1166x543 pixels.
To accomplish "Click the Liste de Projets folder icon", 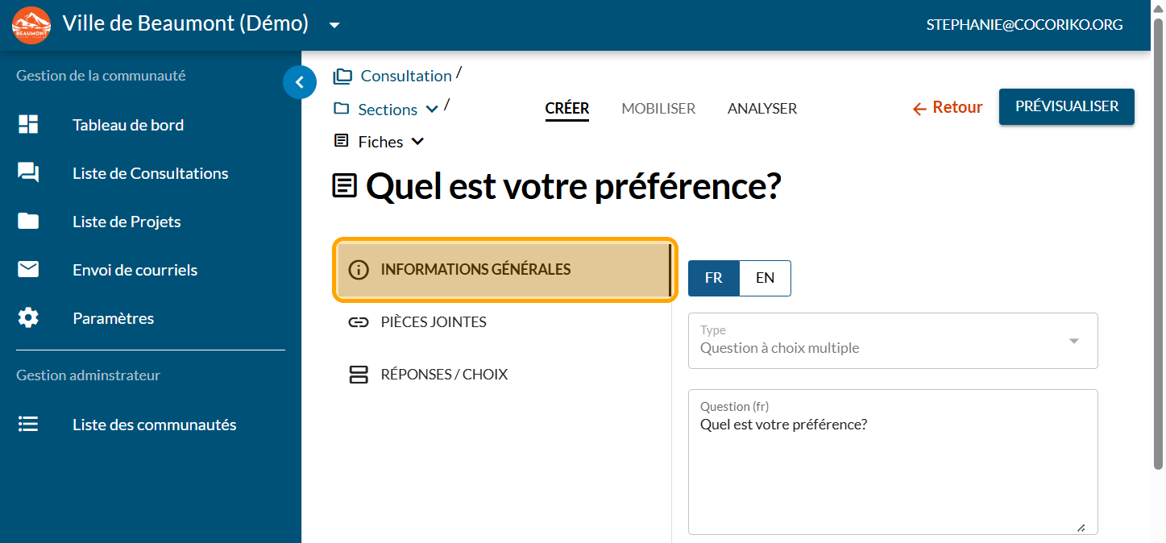I will click(x=28, y=222).
